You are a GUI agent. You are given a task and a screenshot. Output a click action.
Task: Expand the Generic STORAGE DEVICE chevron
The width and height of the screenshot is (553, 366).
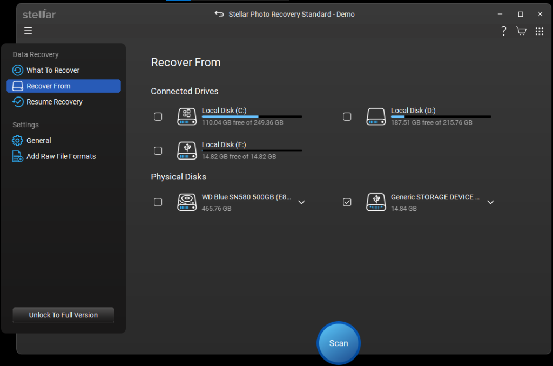pos(490,202)
